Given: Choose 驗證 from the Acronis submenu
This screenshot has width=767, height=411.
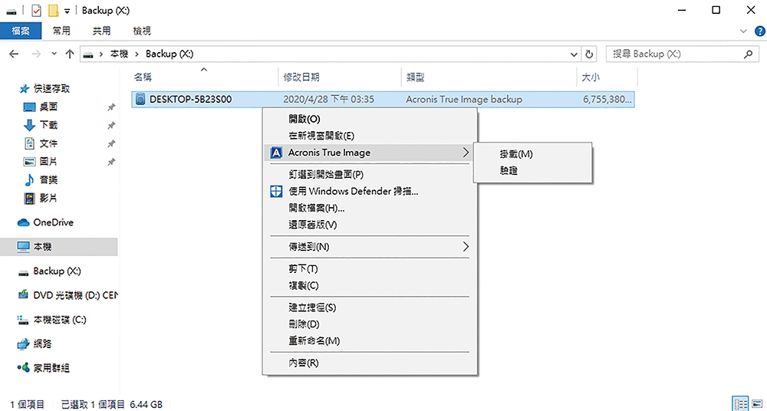Looking at the screenshot, I should [508, 171].
